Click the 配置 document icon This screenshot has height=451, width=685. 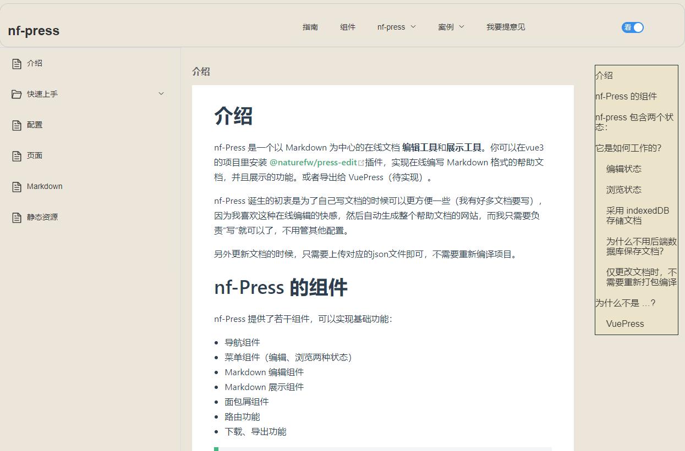click(17, 125)
